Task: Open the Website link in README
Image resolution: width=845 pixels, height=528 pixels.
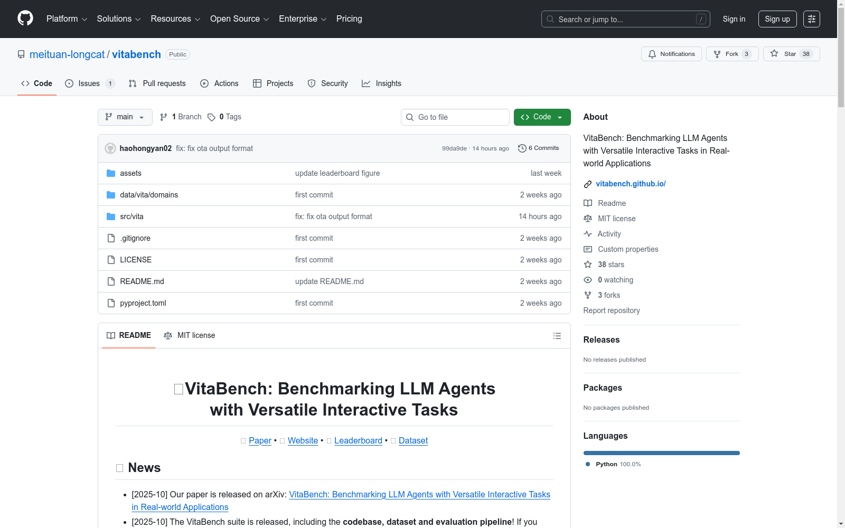Action: pyautogui.click(x=303, y=441)
